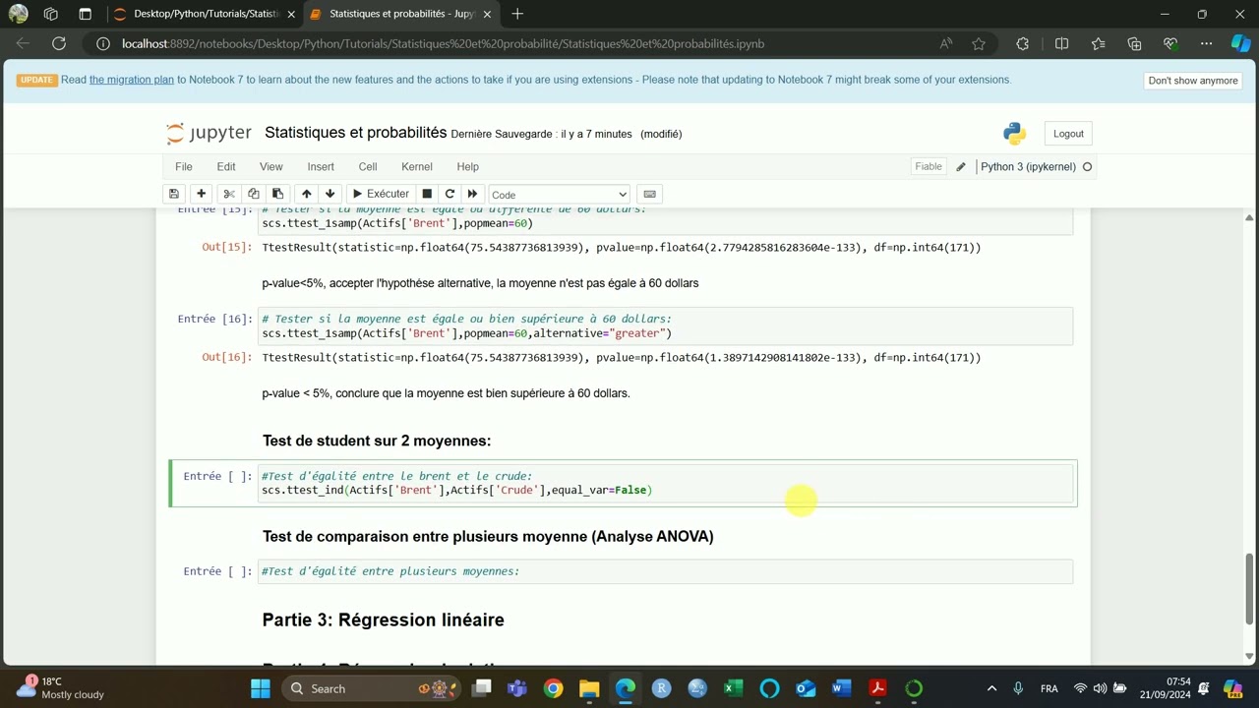The height and width of the screenshot is (708, 1259).
Task: Dismiss banner with Don't show anymore
Action: (x=1193, y=81)
